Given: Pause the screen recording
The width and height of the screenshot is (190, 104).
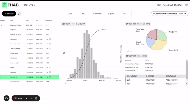Looking at the screenshot, I should 32,98.
